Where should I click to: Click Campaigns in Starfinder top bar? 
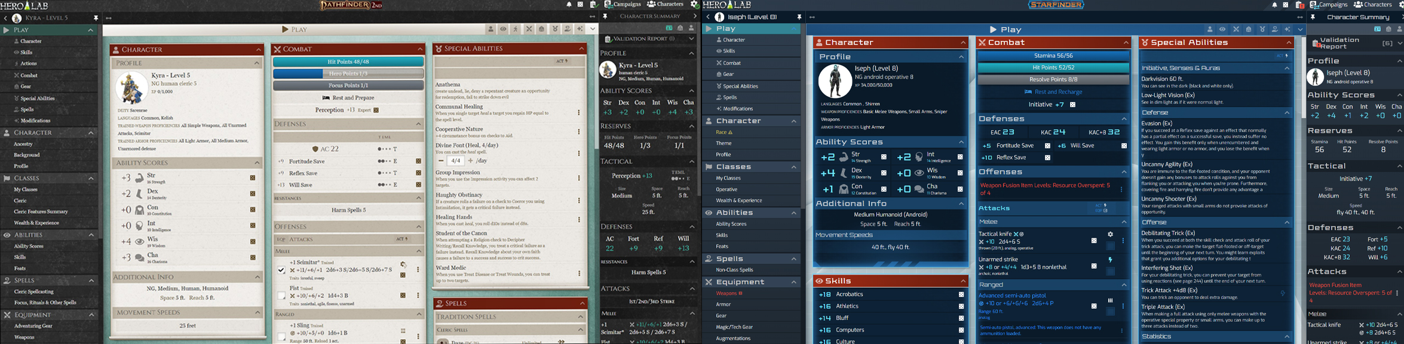point(1329,4)
